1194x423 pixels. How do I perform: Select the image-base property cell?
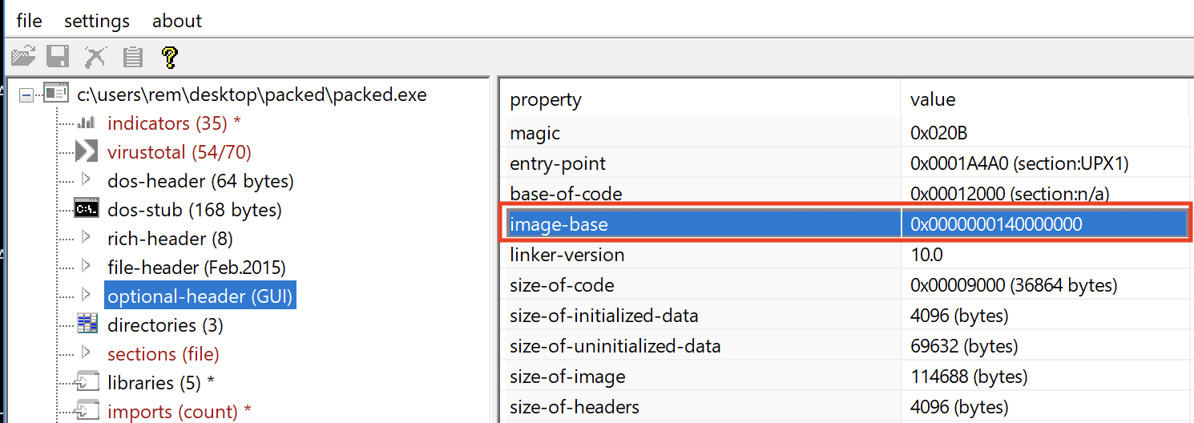click(x=702, y=224)
